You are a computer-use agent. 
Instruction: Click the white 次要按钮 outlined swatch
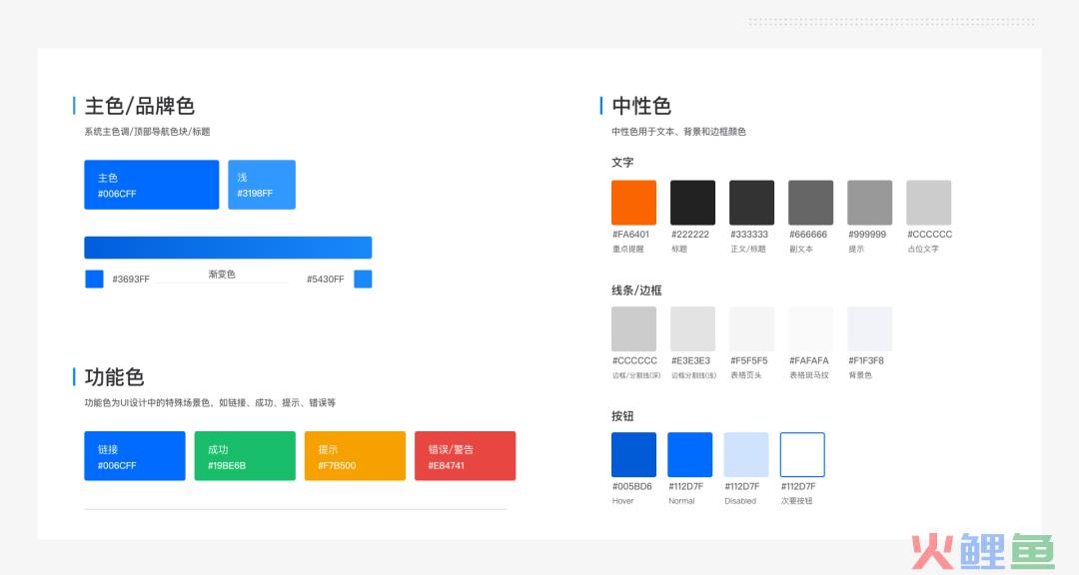(802, 455)
